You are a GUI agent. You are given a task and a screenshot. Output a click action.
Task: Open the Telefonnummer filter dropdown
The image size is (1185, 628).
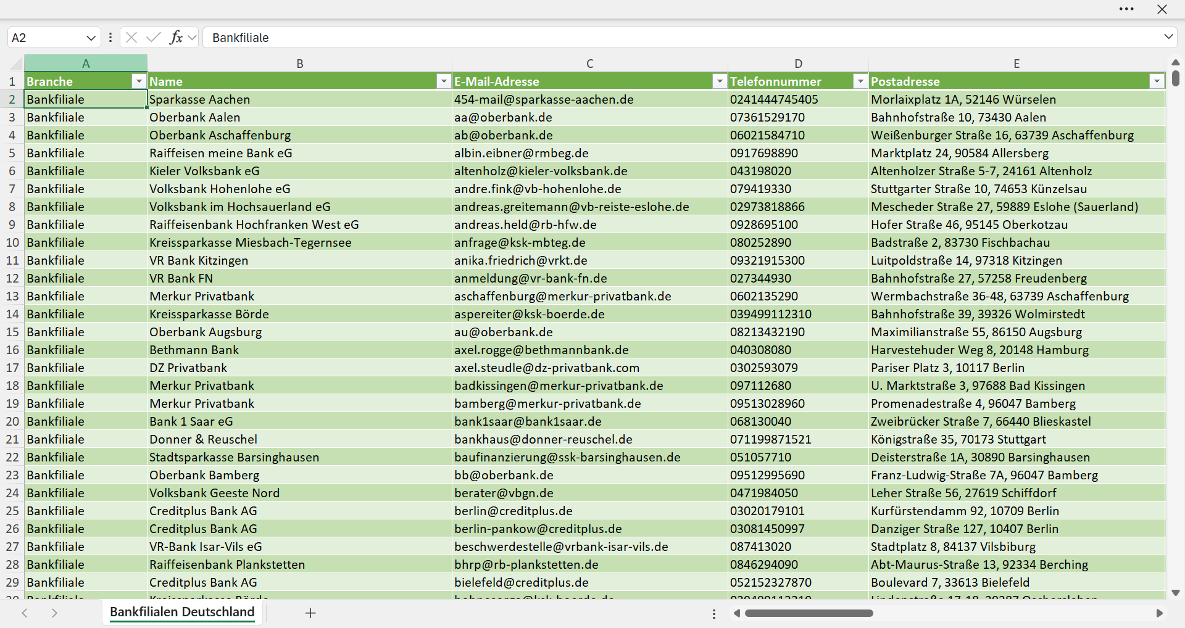tap(860, 81)
